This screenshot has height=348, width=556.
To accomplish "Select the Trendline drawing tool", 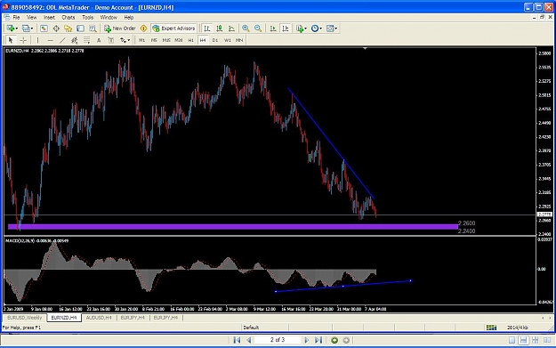I will (x=62, y=40).
